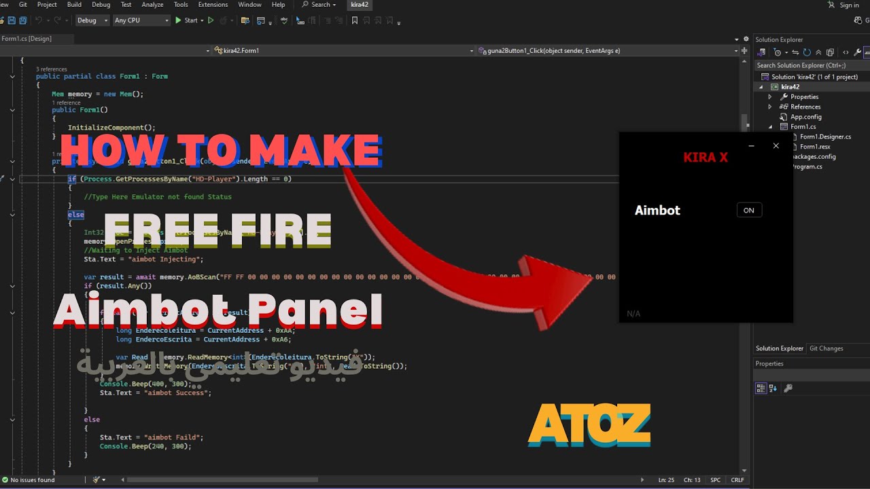Open the Any CPU platform dropdown
Image resolution: width=870 pixels, height=489 pixels.
141,20
